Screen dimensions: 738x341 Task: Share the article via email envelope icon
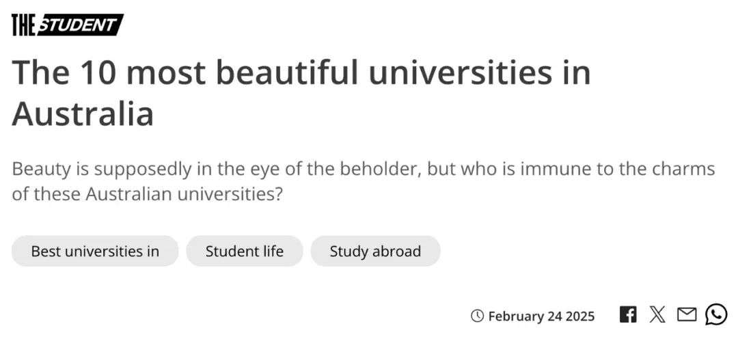pyautogui.click(x=686, y=314)
